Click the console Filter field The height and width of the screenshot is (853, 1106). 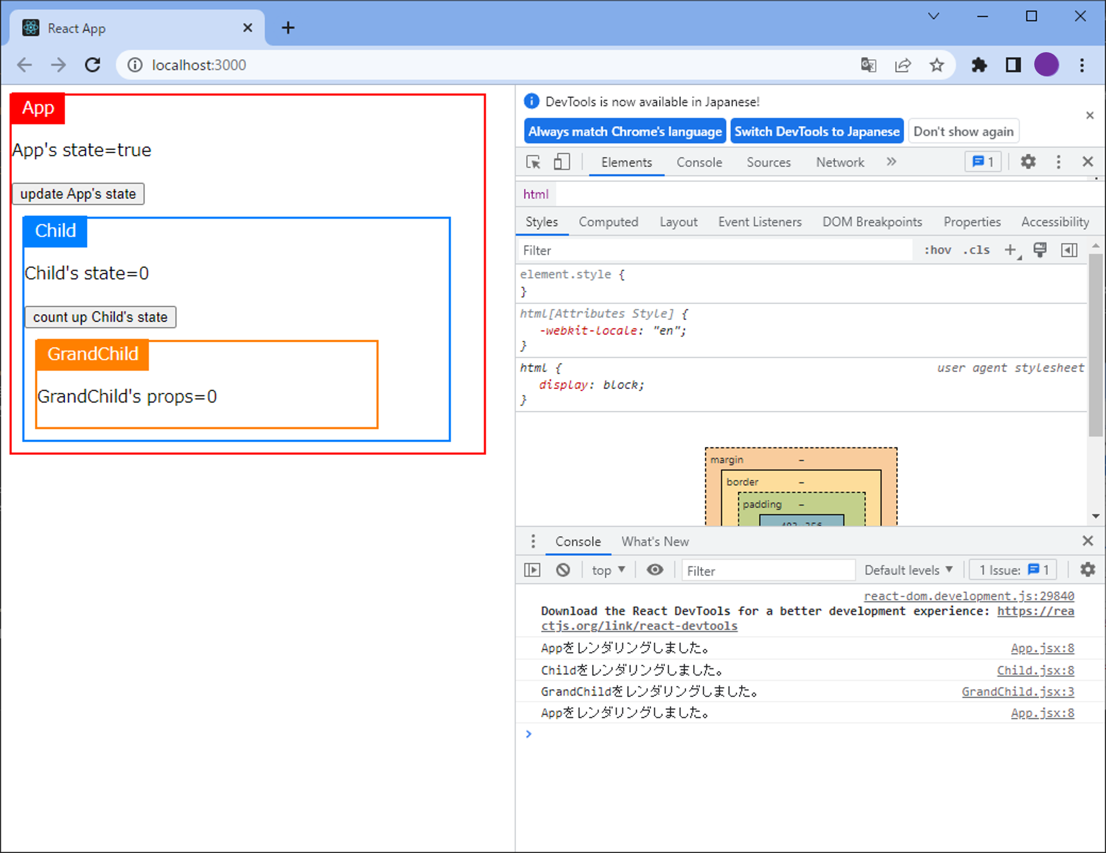pyautogui.click(x=768, y=570)
